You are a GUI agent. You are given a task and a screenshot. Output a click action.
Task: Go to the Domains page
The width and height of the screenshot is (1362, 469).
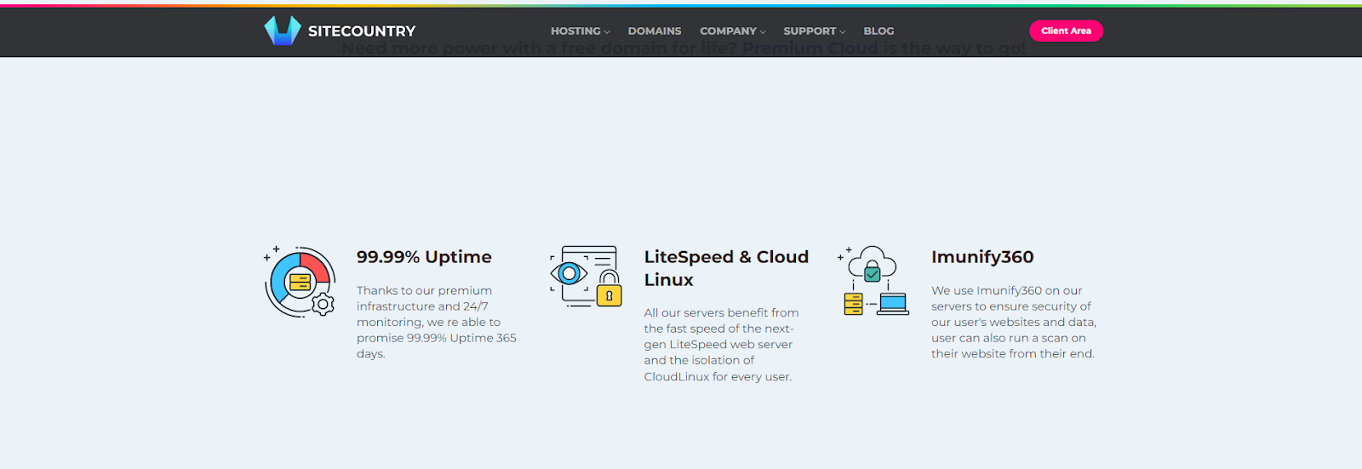pyautogui.click(x=655, y=31)
